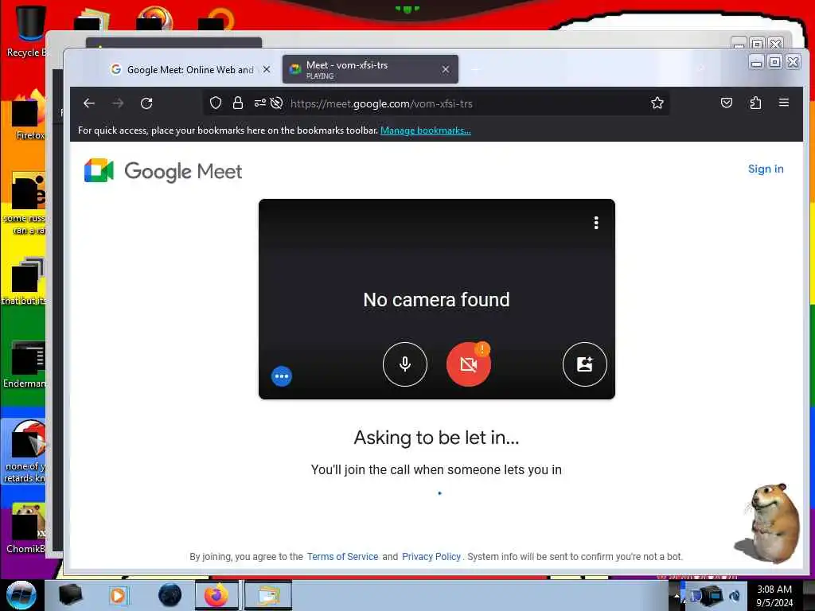The height and width of the screenshot is (611, 815).
Task: Select the Recycle Bin desktop icon
Action: click(26, 31)
